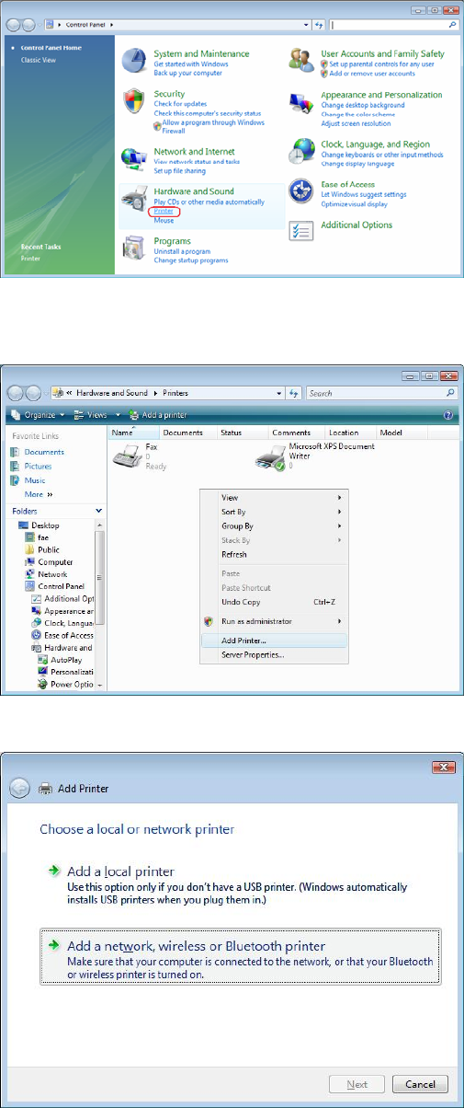The width and height of the screenshot is (464, 1108).
Task: Click the Folders tree vertical scrollbar
Action: tap(100, 606)
